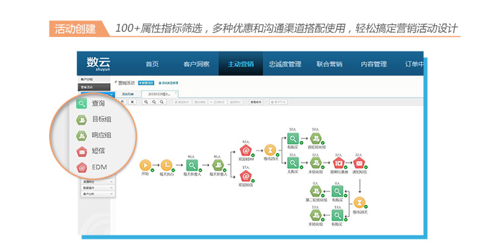503x248 pixels.
Task: Switch to the 活动列表 tab
Action: point(128,94)
